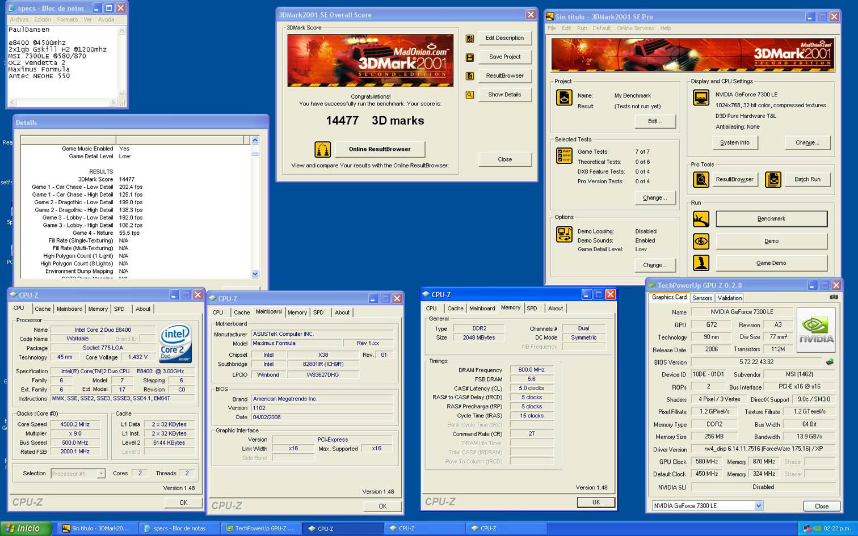Click the Edit Description button
This screenshot has height=536, width=858.
(504, 38)
